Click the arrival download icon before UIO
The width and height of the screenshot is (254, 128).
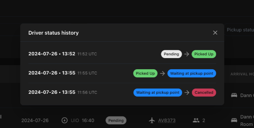pos(65,121)
